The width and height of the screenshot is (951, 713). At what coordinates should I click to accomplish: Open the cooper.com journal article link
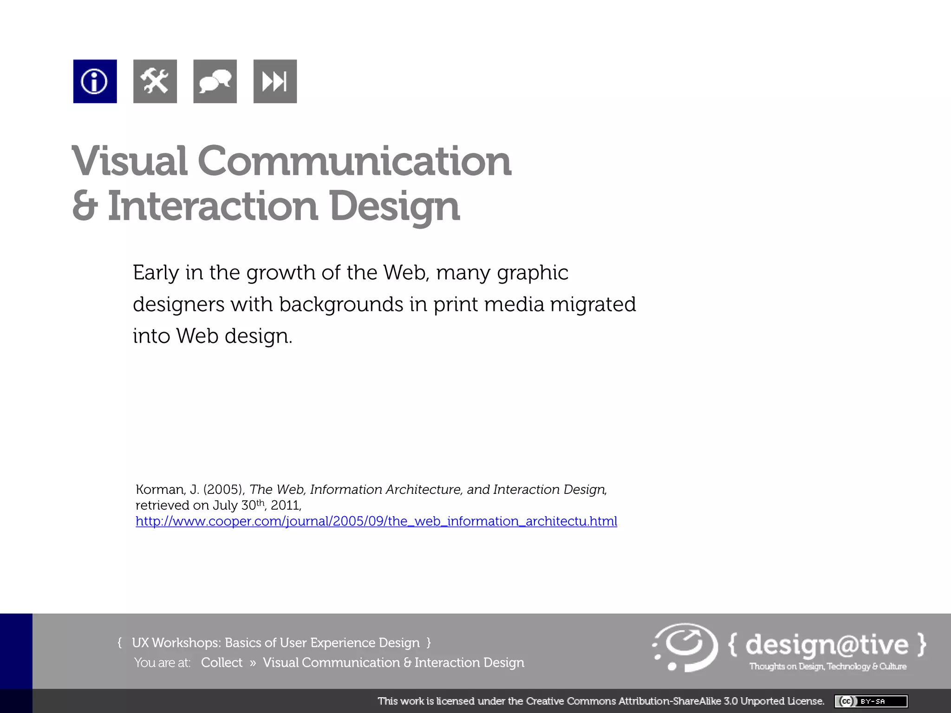[x=376, y=521]
